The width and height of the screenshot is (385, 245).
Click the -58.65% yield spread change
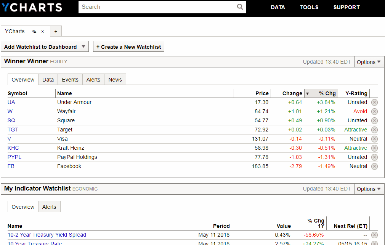pos(314,235)
